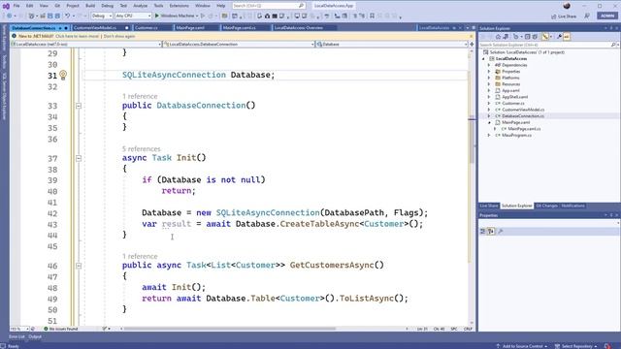Image resolution: width=621 pixels, height=349 pixels.
Task: Open the Any CPU platform dropdown
Action: [149, 16]
